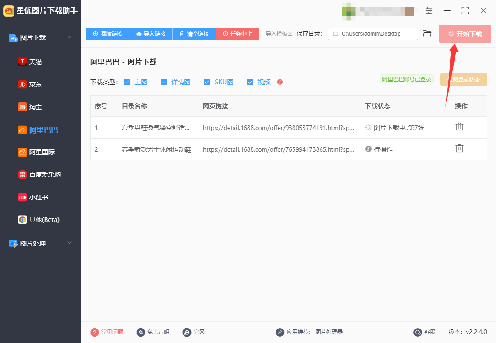This screenshot has height=343, width=496.
Task: Click the 检测登录状态 button
Action: pos(464,79)
